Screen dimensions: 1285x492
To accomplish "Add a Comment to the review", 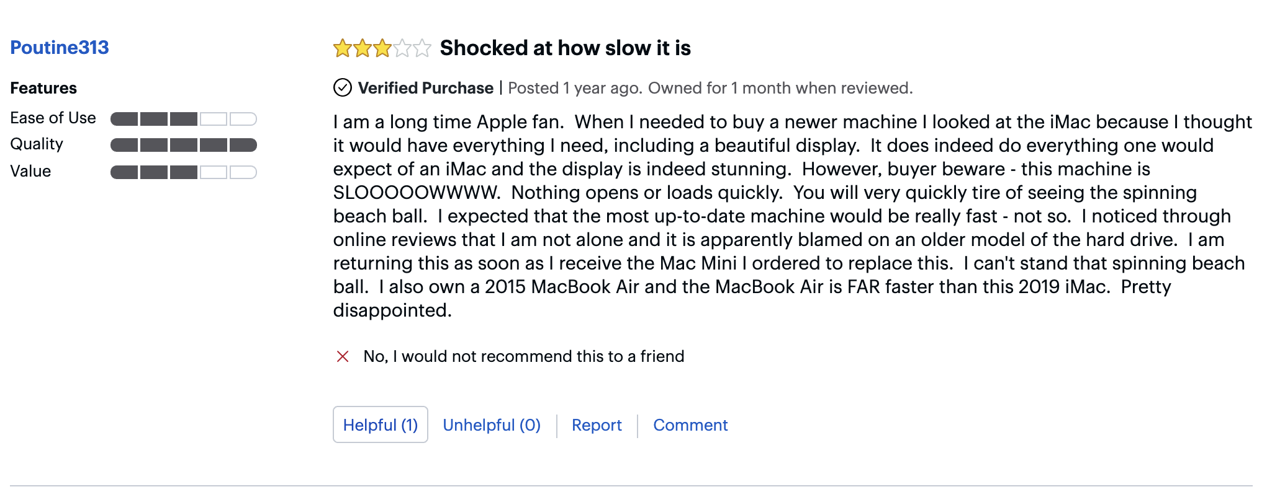I will [x=690, y=425].
